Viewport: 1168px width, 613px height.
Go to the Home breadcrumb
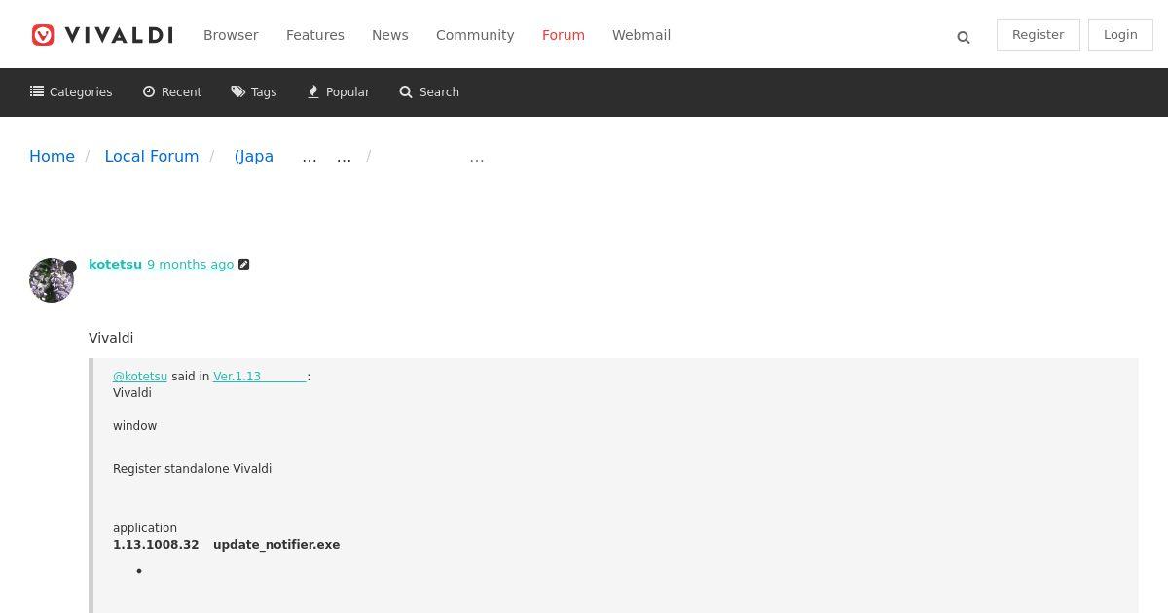pyautogui.click(x=52, y=157)
